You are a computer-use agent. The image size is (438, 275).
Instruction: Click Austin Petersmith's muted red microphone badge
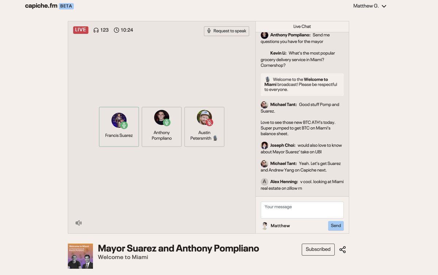pos(210,123)
